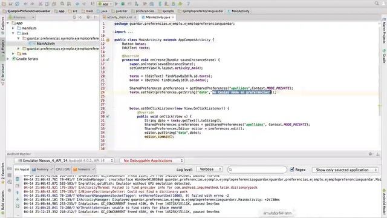Click the logcat scroll-down arrow icon
This screenshot has width=387, height=218.
click(18, 199)
